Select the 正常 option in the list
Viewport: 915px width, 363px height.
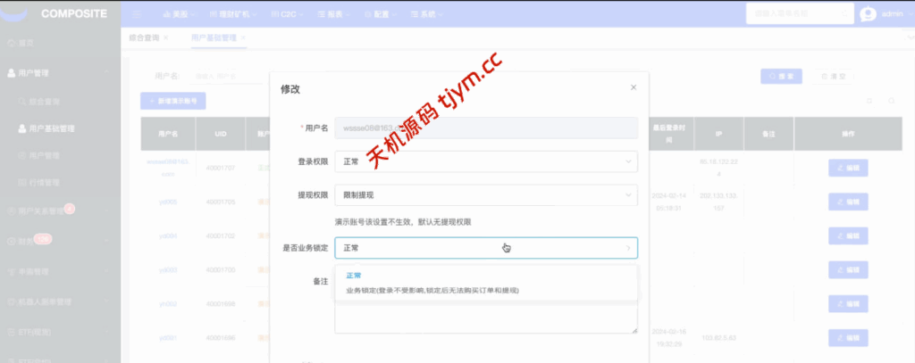[x=355, y=276]
